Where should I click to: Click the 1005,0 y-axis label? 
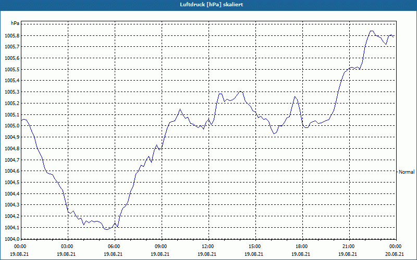click(12, 126)
